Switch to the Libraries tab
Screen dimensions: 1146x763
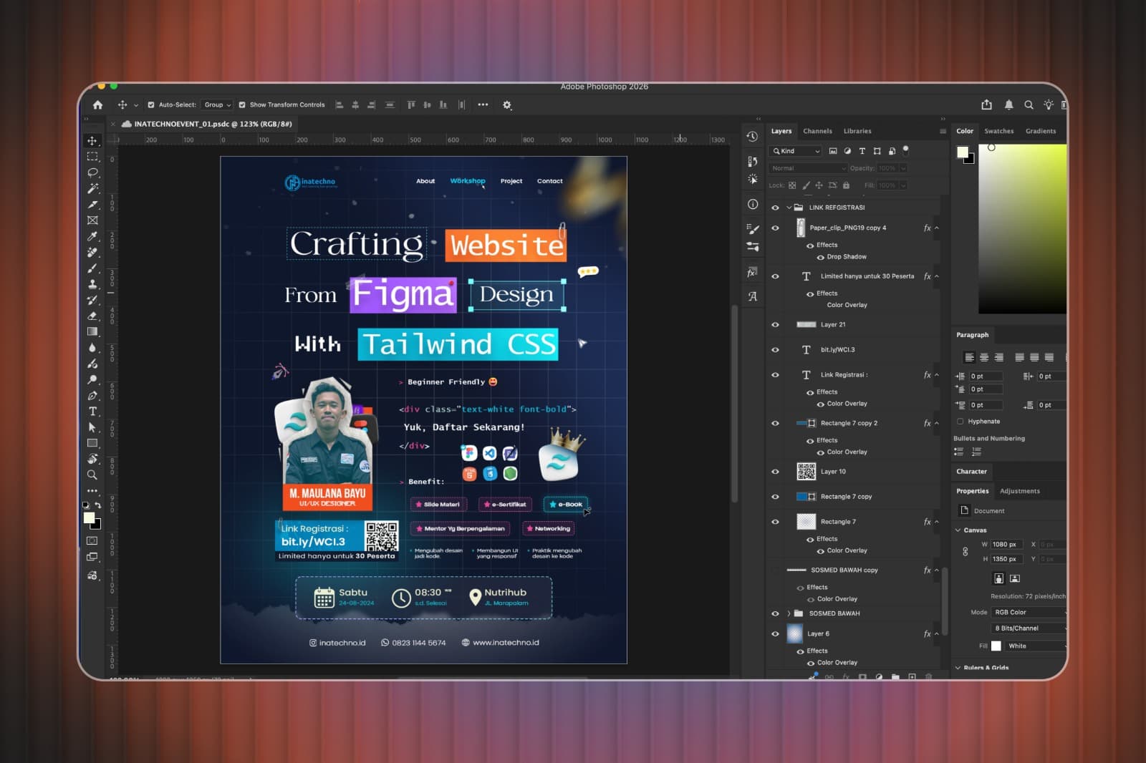point(857,131)
